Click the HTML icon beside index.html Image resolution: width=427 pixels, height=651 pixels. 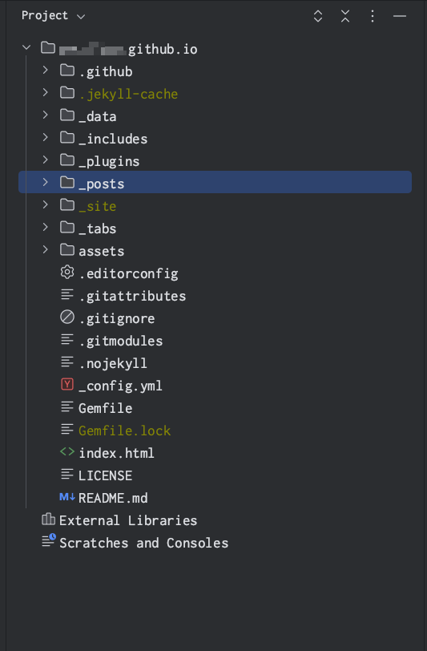pos(67,451)
